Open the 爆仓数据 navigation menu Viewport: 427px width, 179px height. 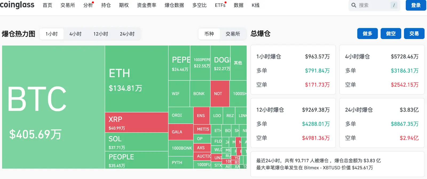click(174, 5)
